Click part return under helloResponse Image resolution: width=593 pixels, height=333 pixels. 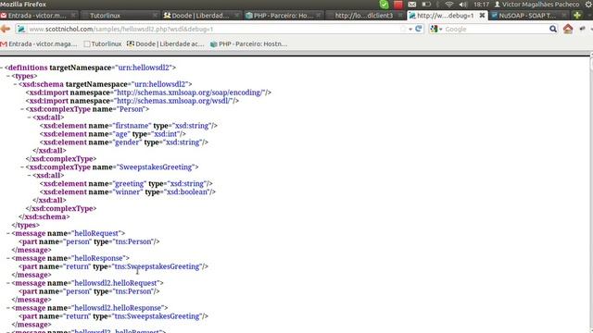point(113,267)
